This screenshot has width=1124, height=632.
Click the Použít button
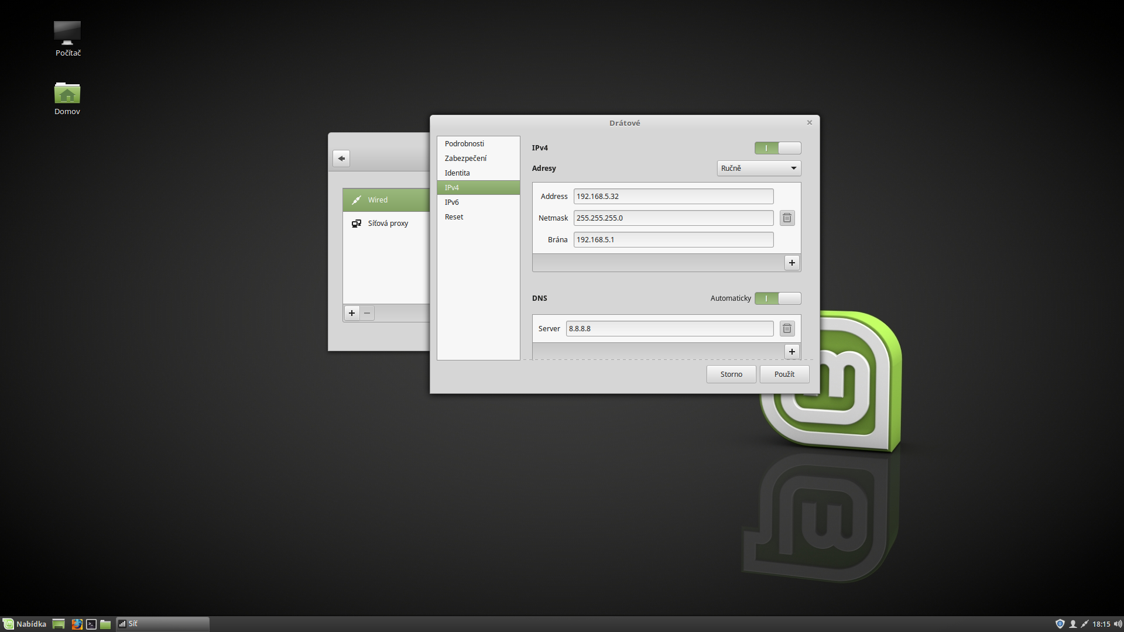784,375
